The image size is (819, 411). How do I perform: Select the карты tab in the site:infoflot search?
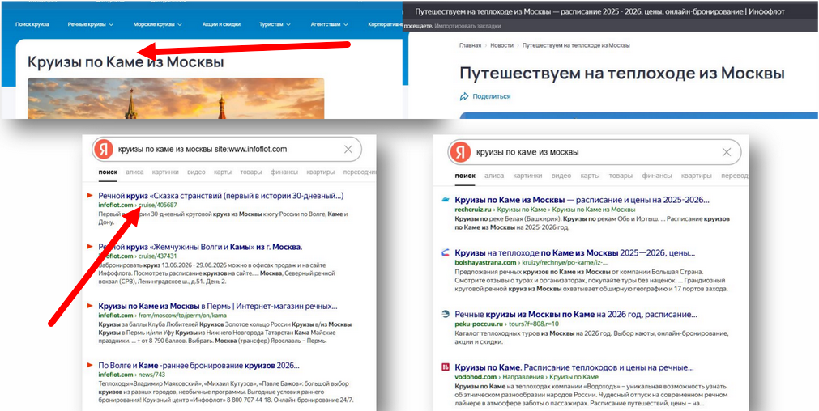pos(223,172)
